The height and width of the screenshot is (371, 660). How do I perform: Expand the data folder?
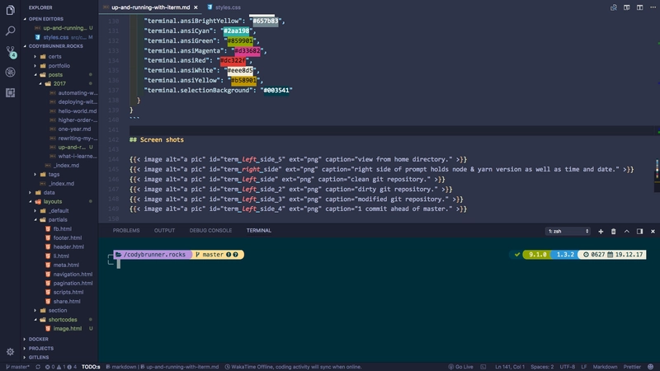49,193
